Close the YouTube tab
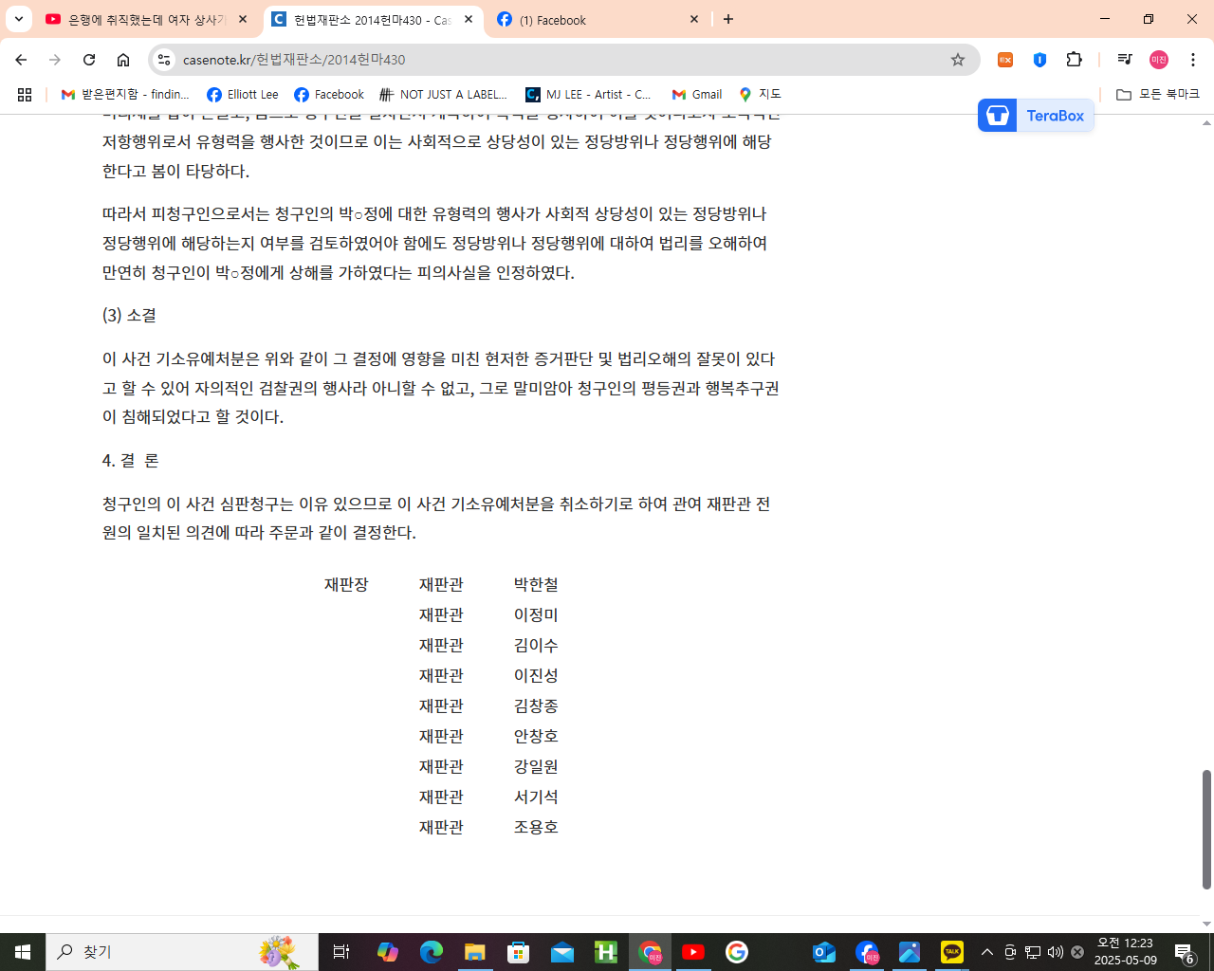 tap(243, 19)
